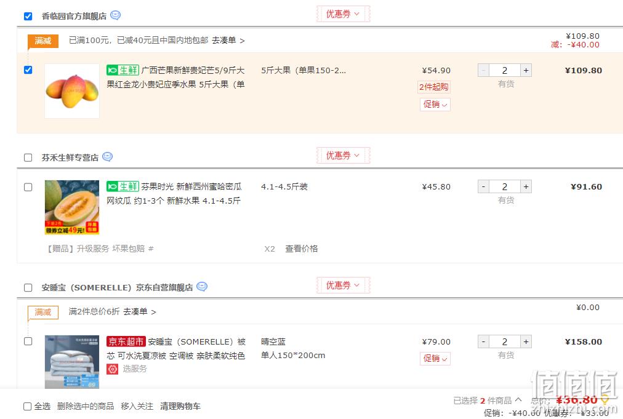Viewport: 623px width, 419px height.
Task: Click 去凑单 link in 已满100元 promotion
Action: tap(228, 41)
